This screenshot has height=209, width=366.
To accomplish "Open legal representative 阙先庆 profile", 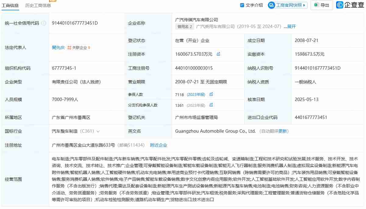I will (58, 47).
